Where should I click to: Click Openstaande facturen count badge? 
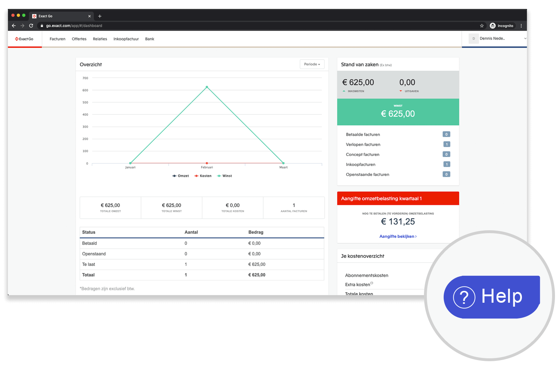point(446,174)
